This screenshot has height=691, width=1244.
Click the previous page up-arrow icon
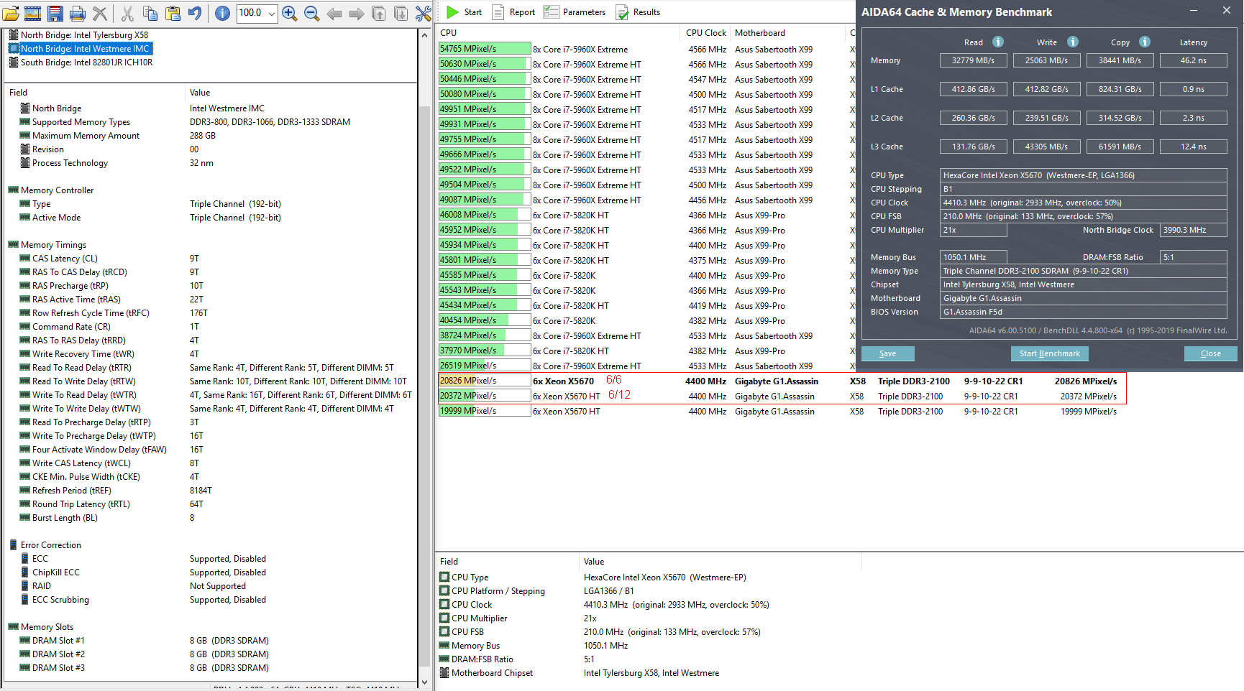pos(378,13)
